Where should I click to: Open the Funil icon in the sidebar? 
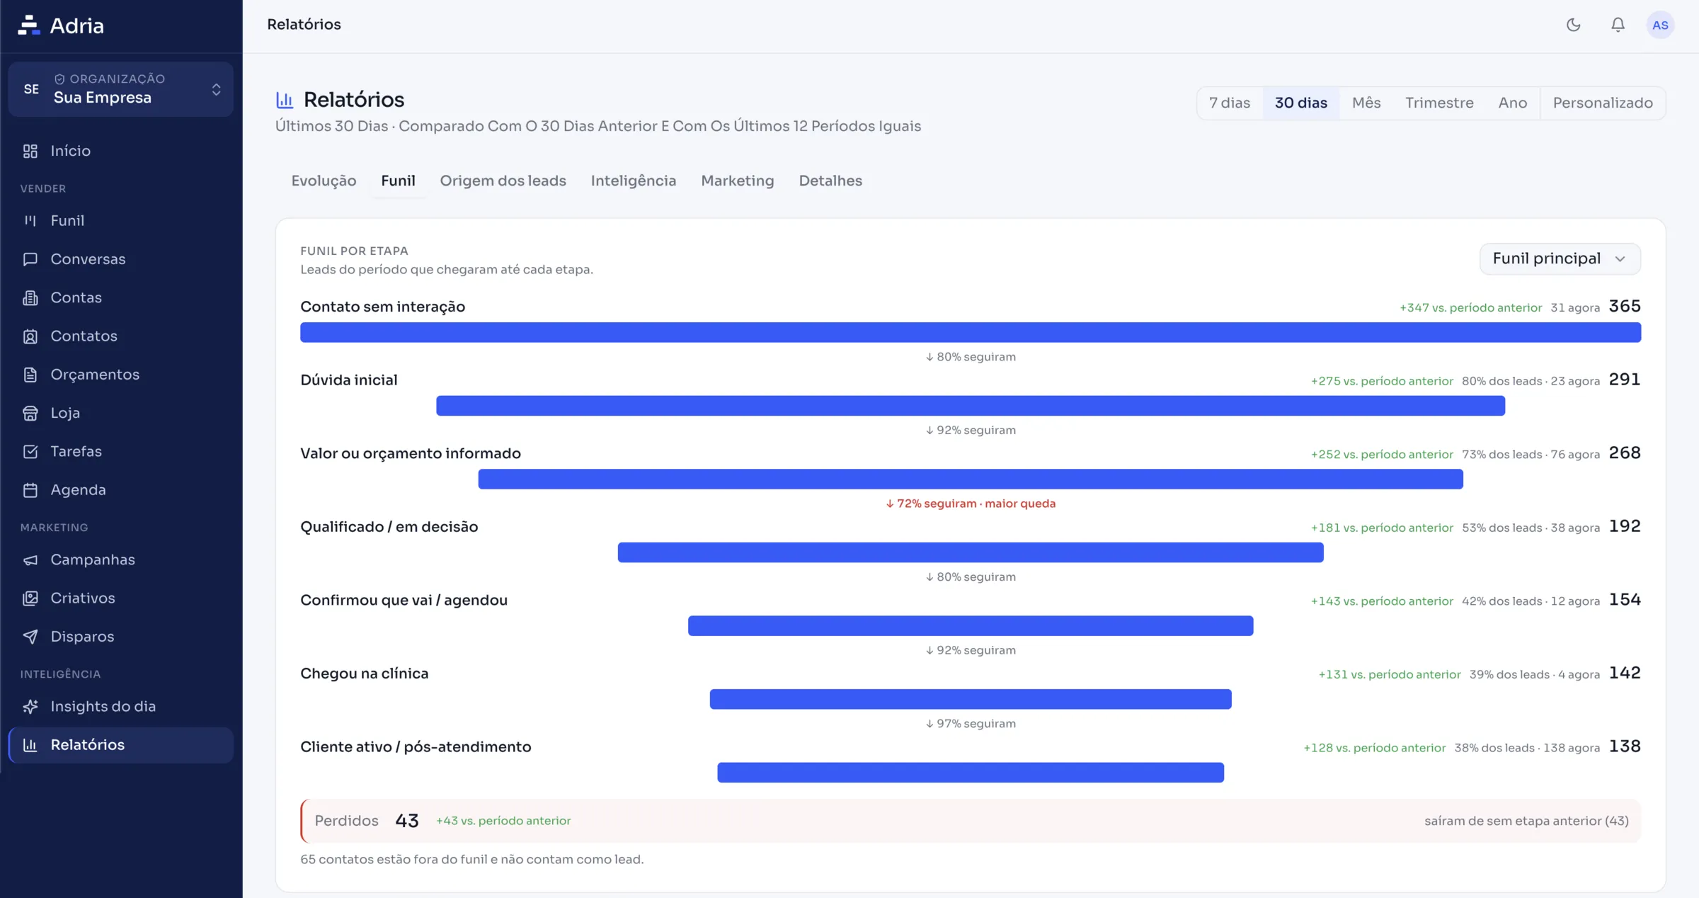point(30,221)
